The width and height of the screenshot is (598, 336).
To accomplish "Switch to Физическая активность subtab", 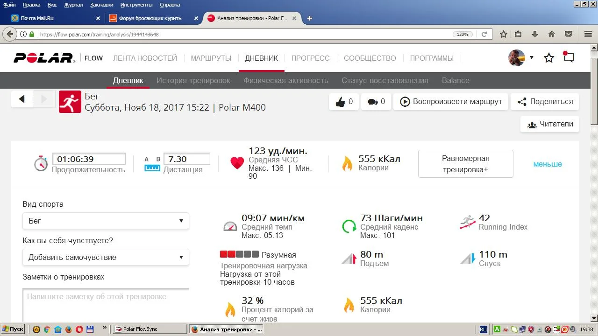I will (x=286, y=80).
